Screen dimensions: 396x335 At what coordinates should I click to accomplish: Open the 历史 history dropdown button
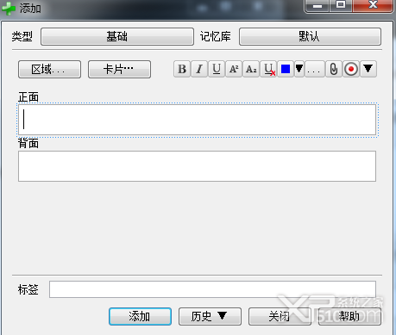click(x=210, y=316)
